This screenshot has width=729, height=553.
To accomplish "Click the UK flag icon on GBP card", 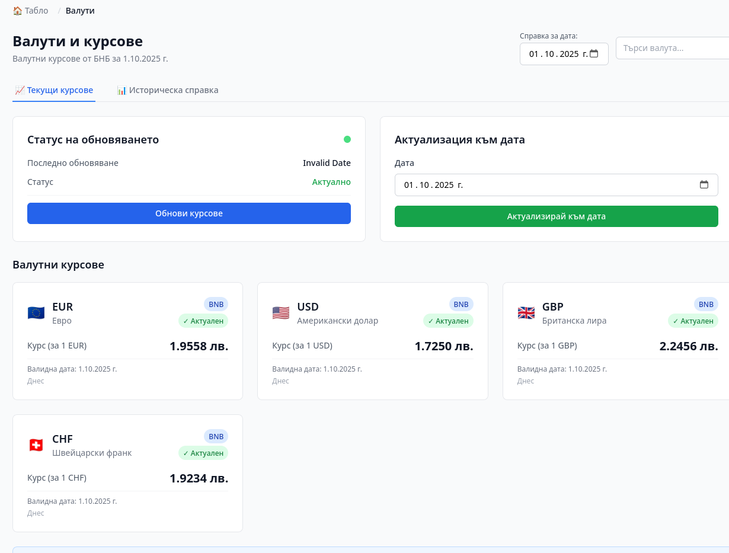I will (x=526, y=313).
